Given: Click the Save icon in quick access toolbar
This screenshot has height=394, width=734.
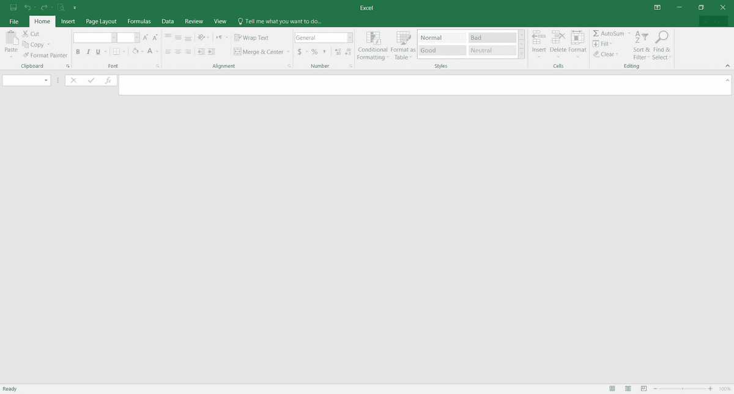Looking at the screenshot, I should 13,7.
